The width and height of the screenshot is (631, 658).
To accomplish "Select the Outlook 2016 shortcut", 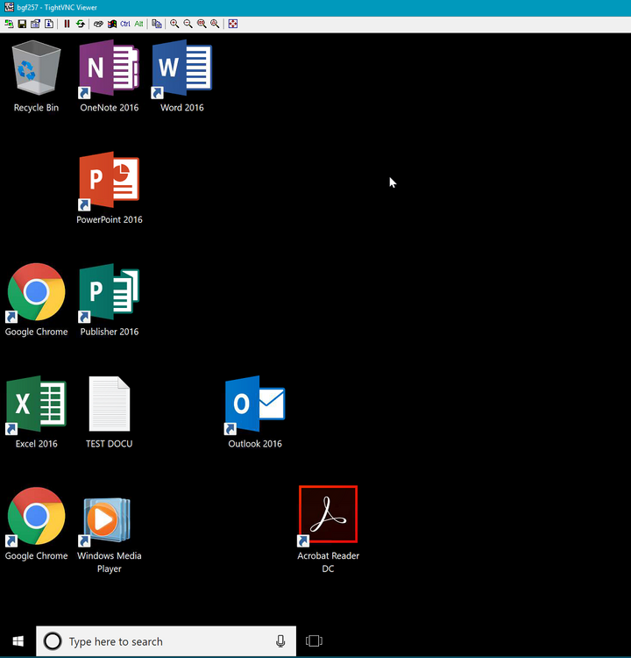I will coord(255,412).
